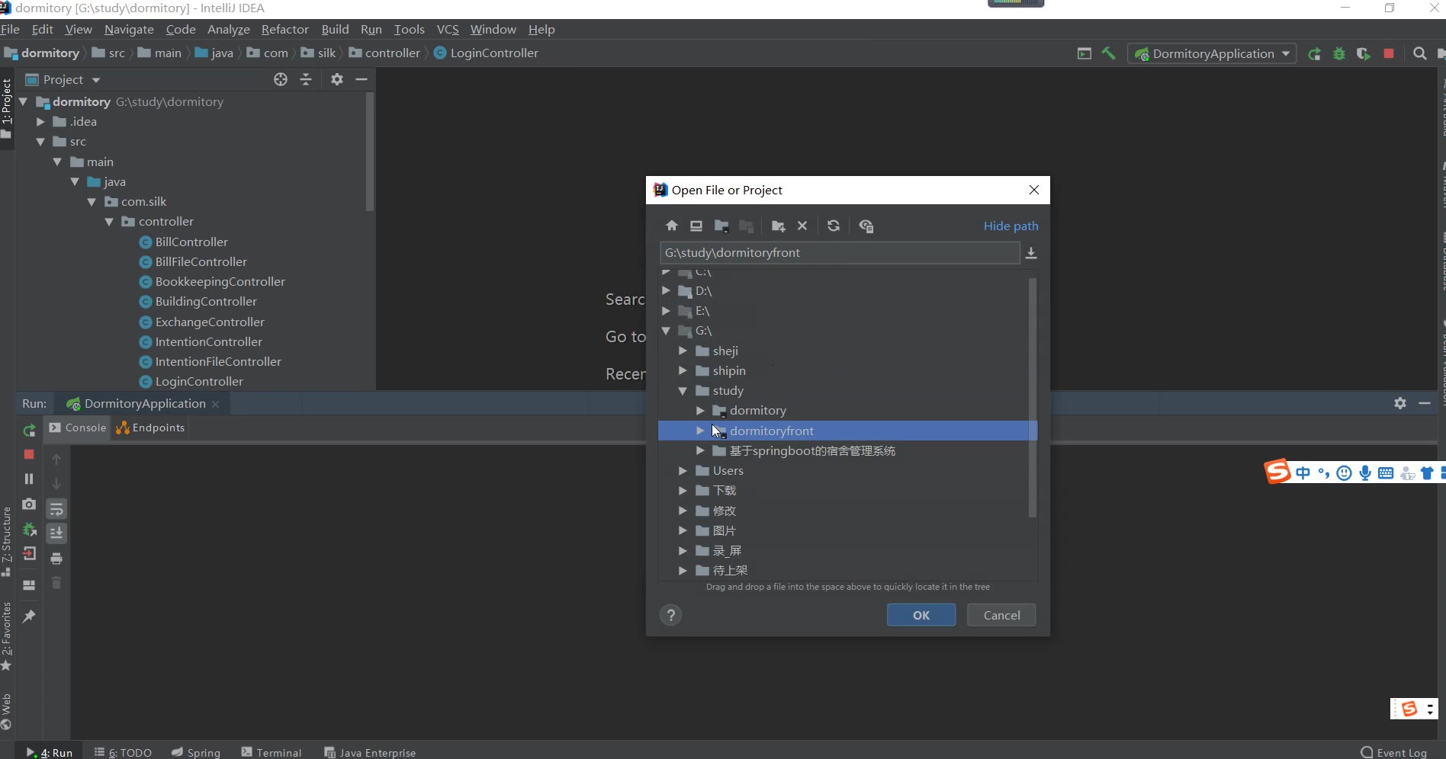Screen dimensions: 1446x759
Task: Click the Home directory icon in dialog
Action: click(x=671, y=226)
